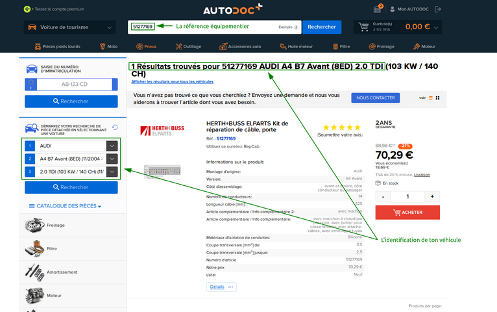The width and height of the screenshot is (497, 312).
Task: Click the Huile moteur oil icon
Action: click(x=283, y=46)
